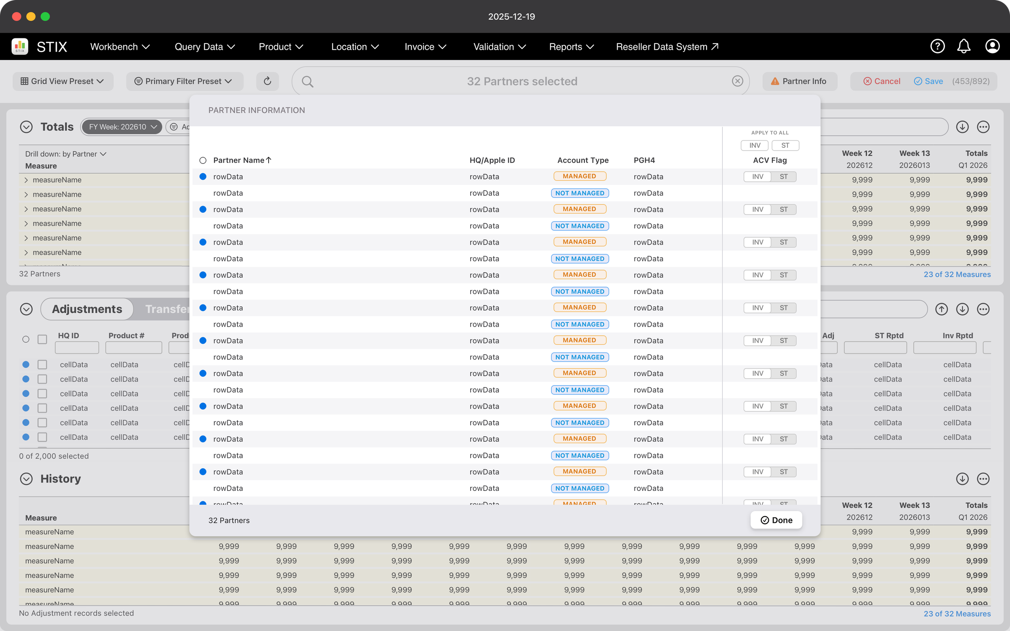Open History section more options ellipsis
The width and height of the screenshot is (1010, 631).
click(983, 479)
